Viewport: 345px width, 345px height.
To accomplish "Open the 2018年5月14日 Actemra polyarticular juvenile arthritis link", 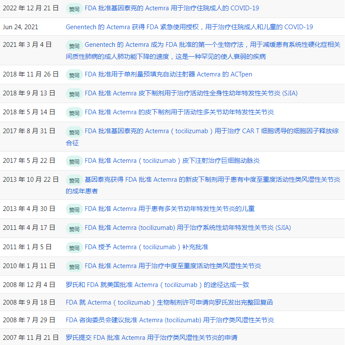I will coord(179,112).
